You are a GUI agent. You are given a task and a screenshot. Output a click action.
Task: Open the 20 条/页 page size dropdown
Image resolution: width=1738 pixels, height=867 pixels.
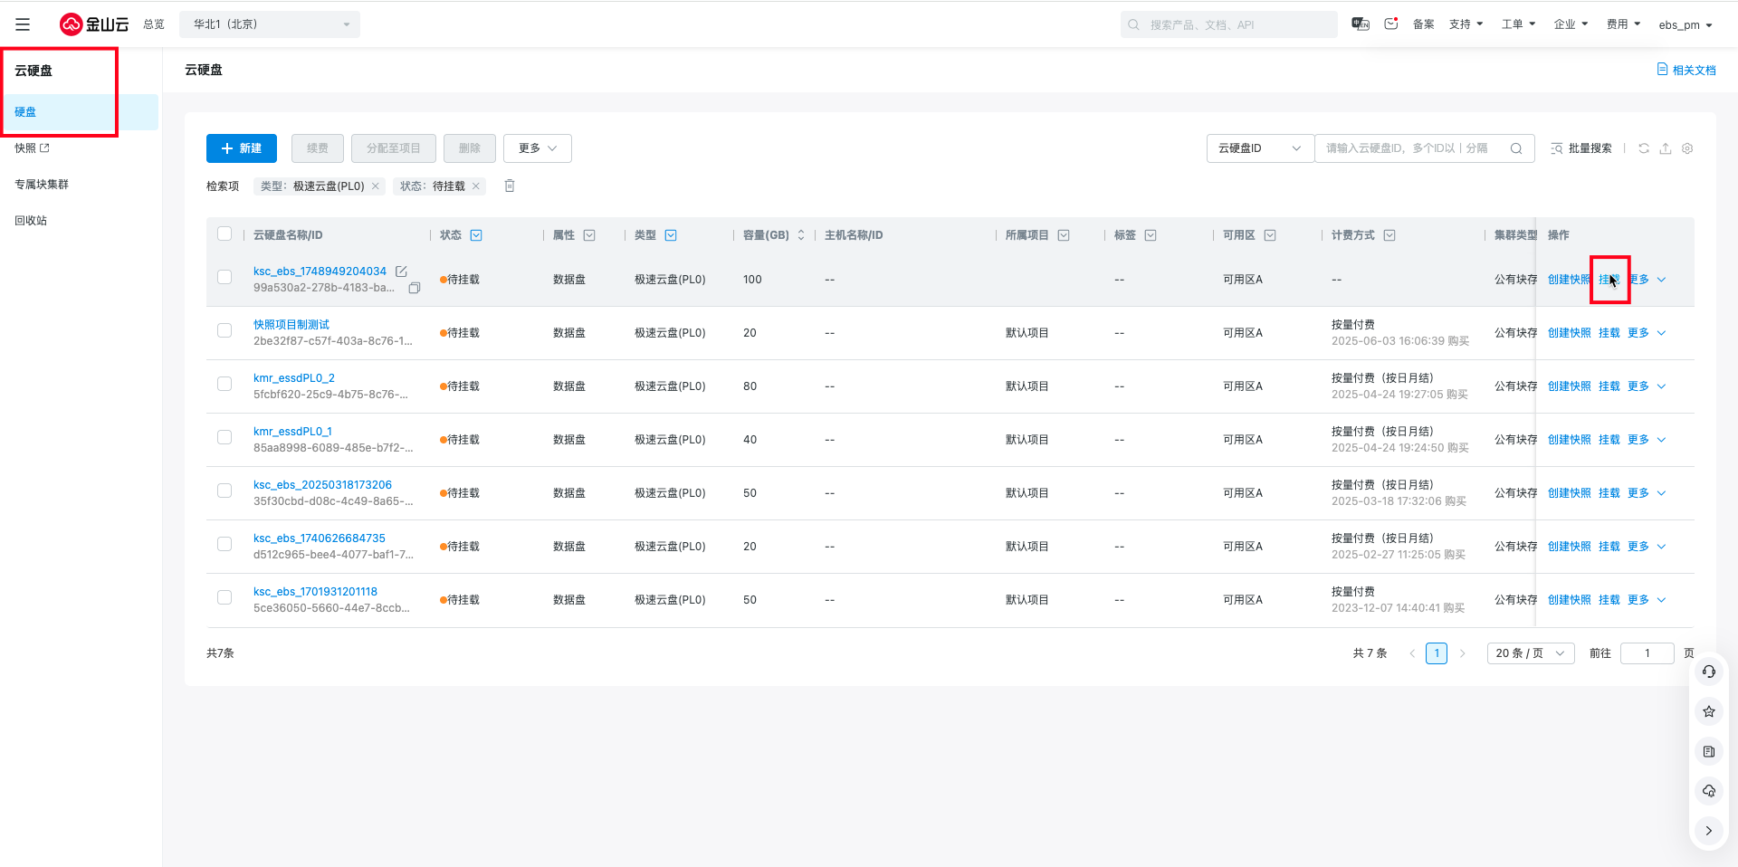click(1530, 653)
